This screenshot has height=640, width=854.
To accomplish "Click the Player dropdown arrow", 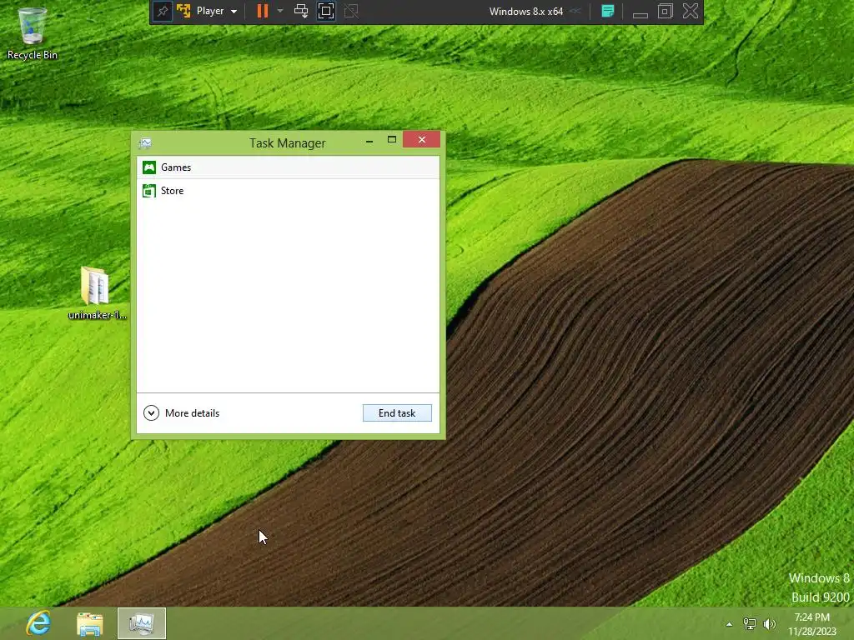I will pyautogui.click(x=234, y=12).
